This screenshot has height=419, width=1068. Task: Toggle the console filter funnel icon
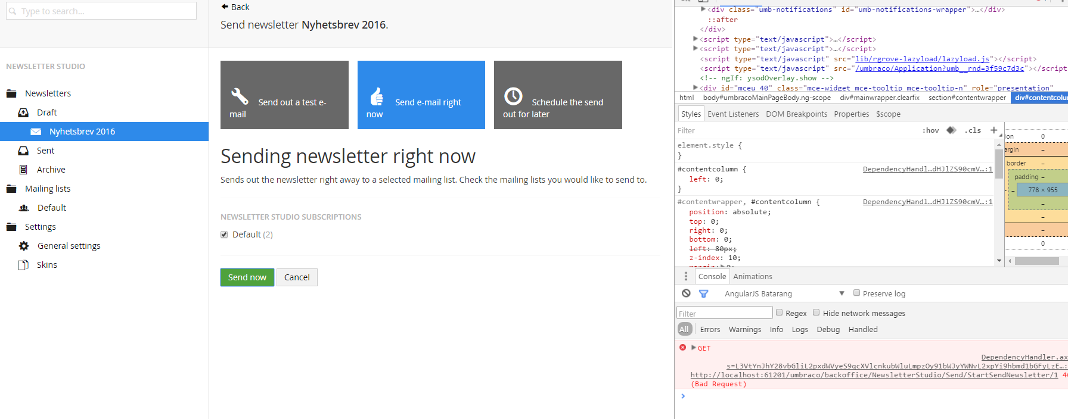coord(703,293)
